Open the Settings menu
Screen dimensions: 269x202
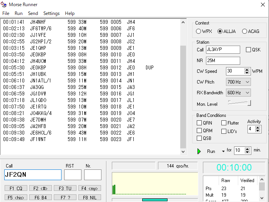click(51, 13)
